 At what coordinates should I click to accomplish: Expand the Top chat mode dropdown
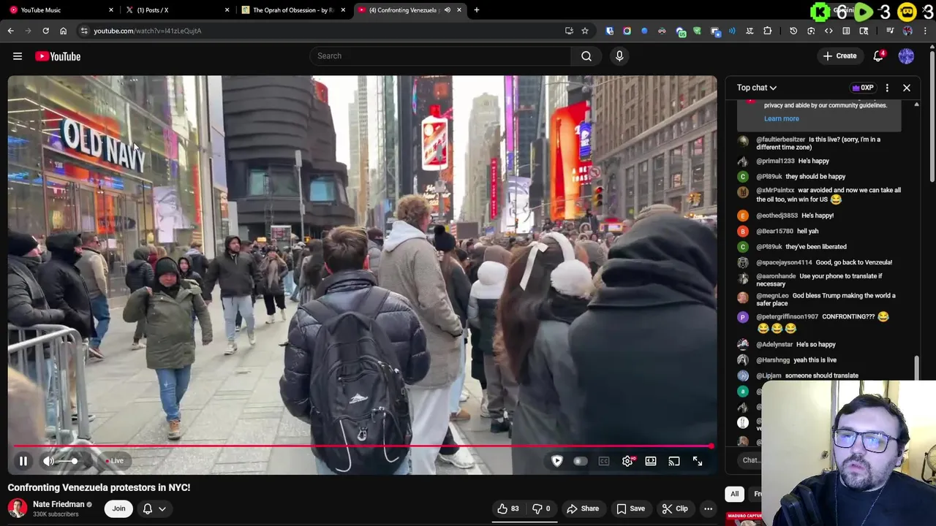[756, 88]
